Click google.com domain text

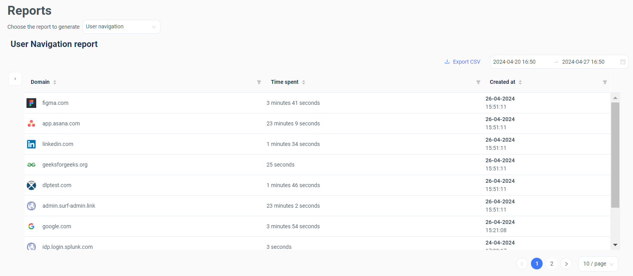point(57,226)
